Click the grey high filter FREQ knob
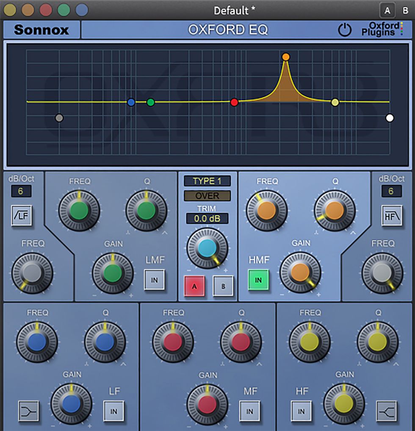This screenshot has width=415, height=431. pyautogui.click(x=382, y=273)
